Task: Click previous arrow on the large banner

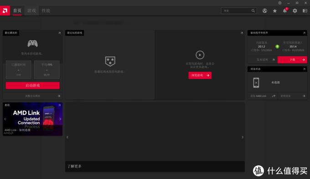Action: point(67,137)
